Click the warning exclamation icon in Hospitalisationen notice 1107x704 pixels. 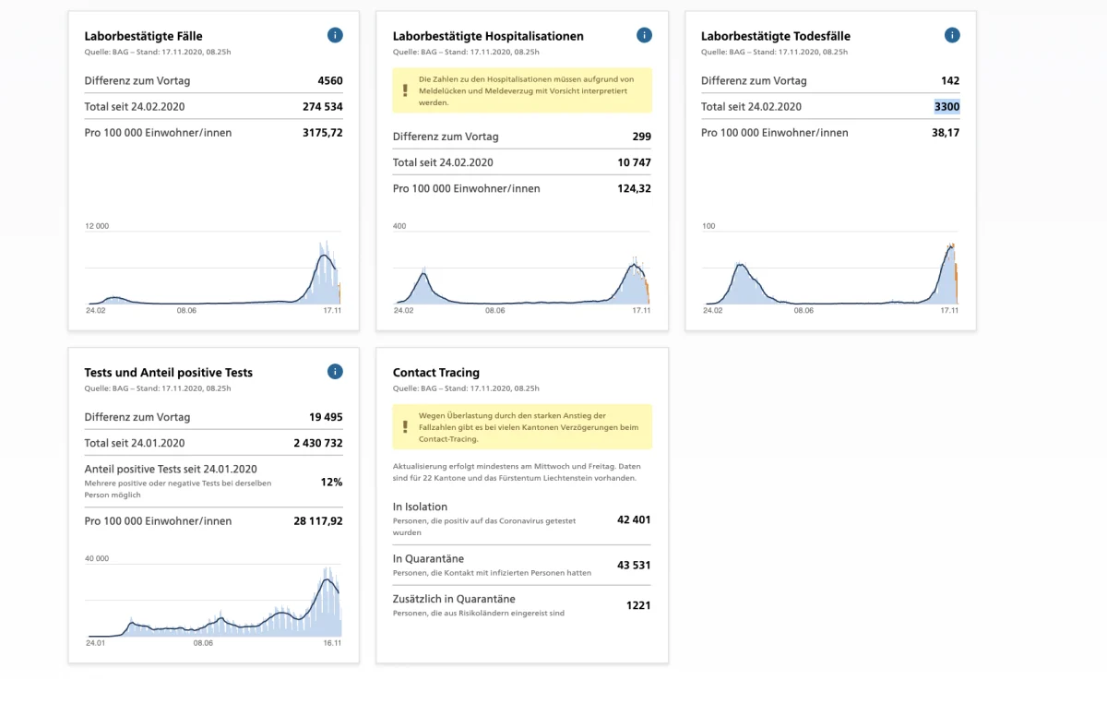(404, 90)
